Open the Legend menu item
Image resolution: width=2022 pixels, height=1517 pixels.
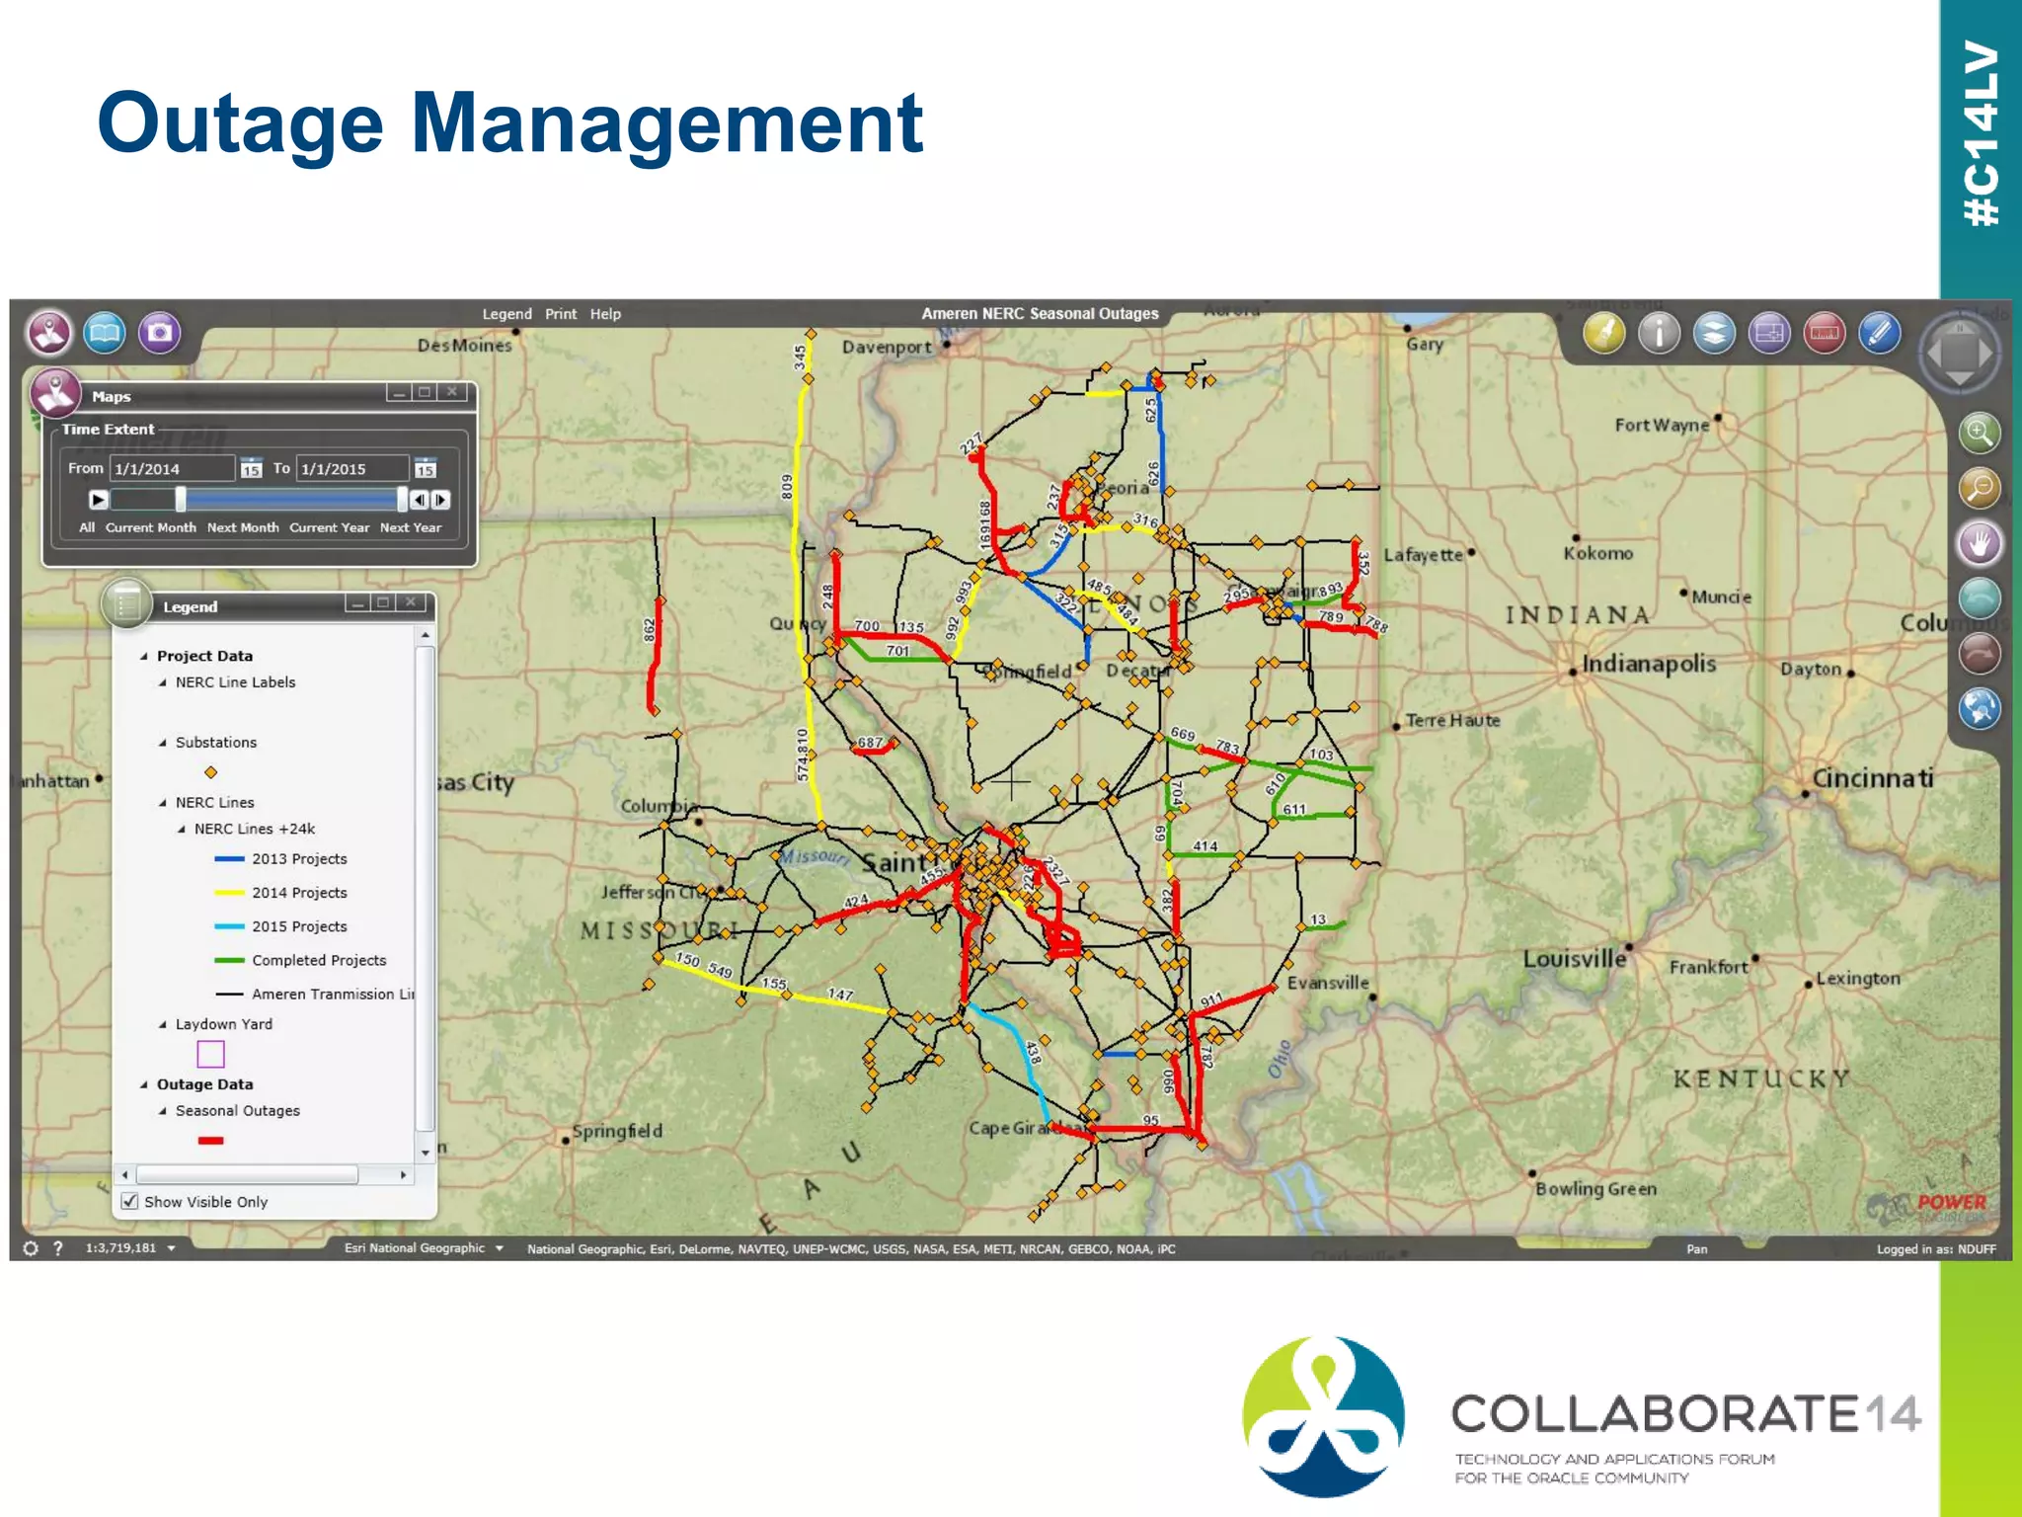click(x=506, y=314)
